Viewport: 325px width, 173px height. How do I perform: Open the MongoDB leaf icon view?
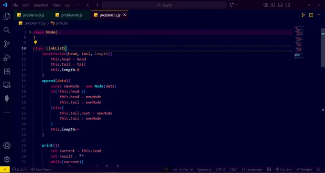7,99
